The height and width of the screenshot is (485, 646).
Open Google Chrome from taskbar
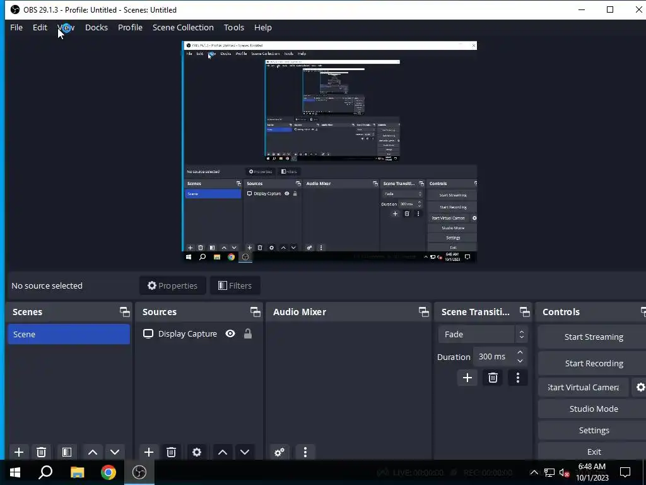click(108, 472)
